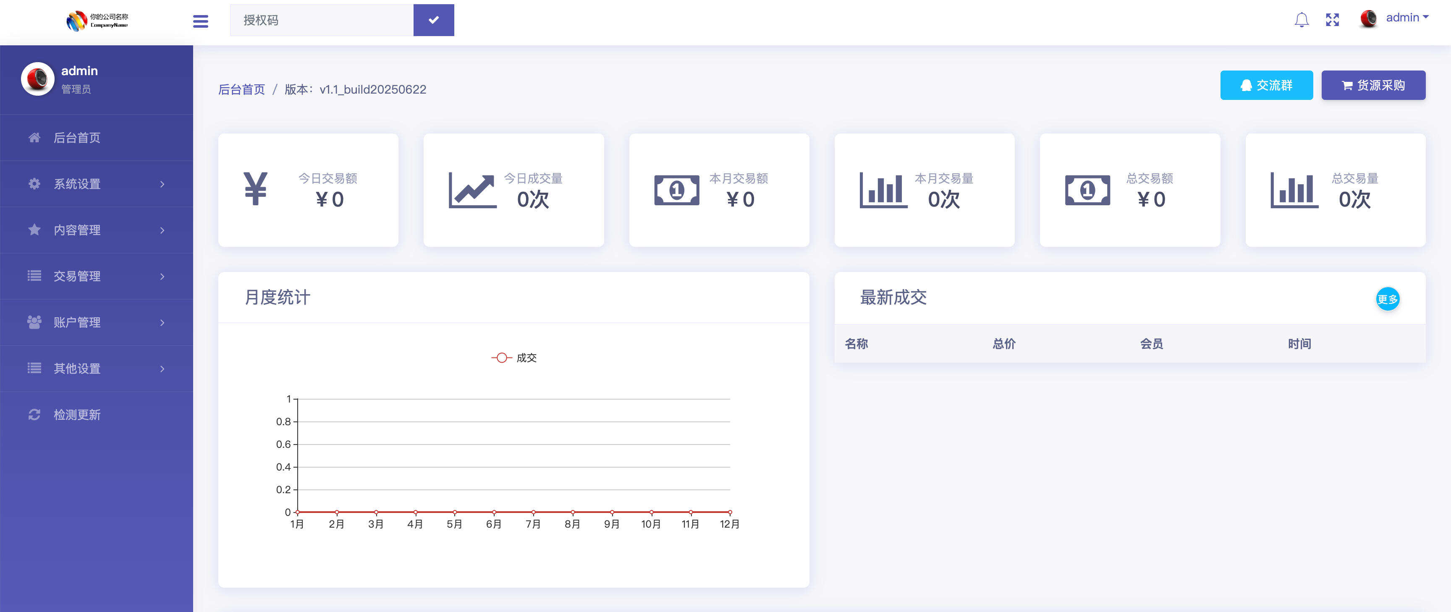The width and height of the screenshot is (1451, 612).
Task: Click 更多 beside 最新成交
Action: point(1388,299)
